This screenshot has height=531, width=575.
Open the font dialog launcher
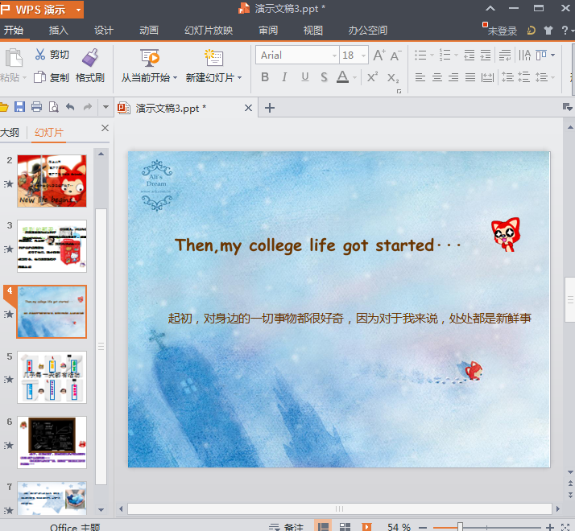[399, 91]
